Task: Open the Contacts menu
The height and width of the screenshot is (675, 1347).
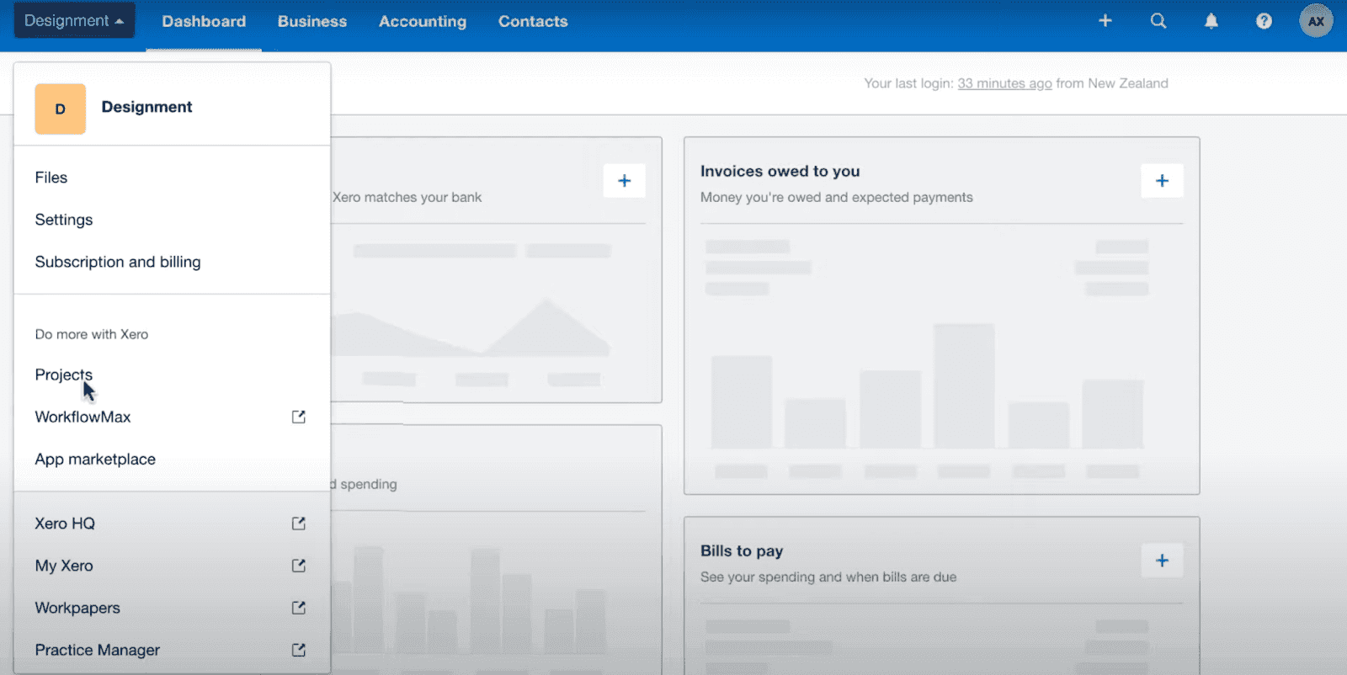Action: [533, 21]
